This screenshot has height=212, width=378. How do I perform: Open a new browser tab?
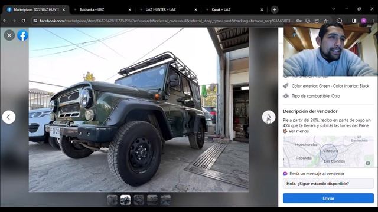pos(274,9)
